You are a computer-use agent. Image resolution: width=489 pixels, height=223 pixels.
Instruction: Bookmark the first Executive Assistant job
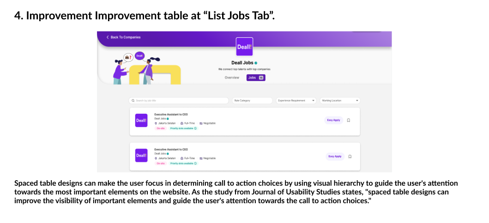(349, 120)
